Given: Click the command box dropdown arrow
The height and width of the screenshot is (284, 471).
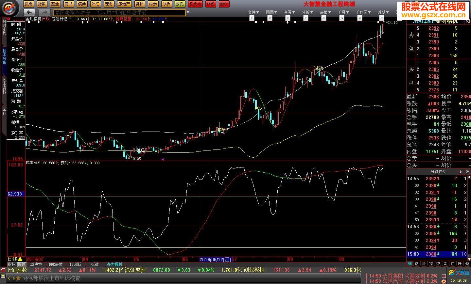Looking at the screenshot, I should [187, 12].
